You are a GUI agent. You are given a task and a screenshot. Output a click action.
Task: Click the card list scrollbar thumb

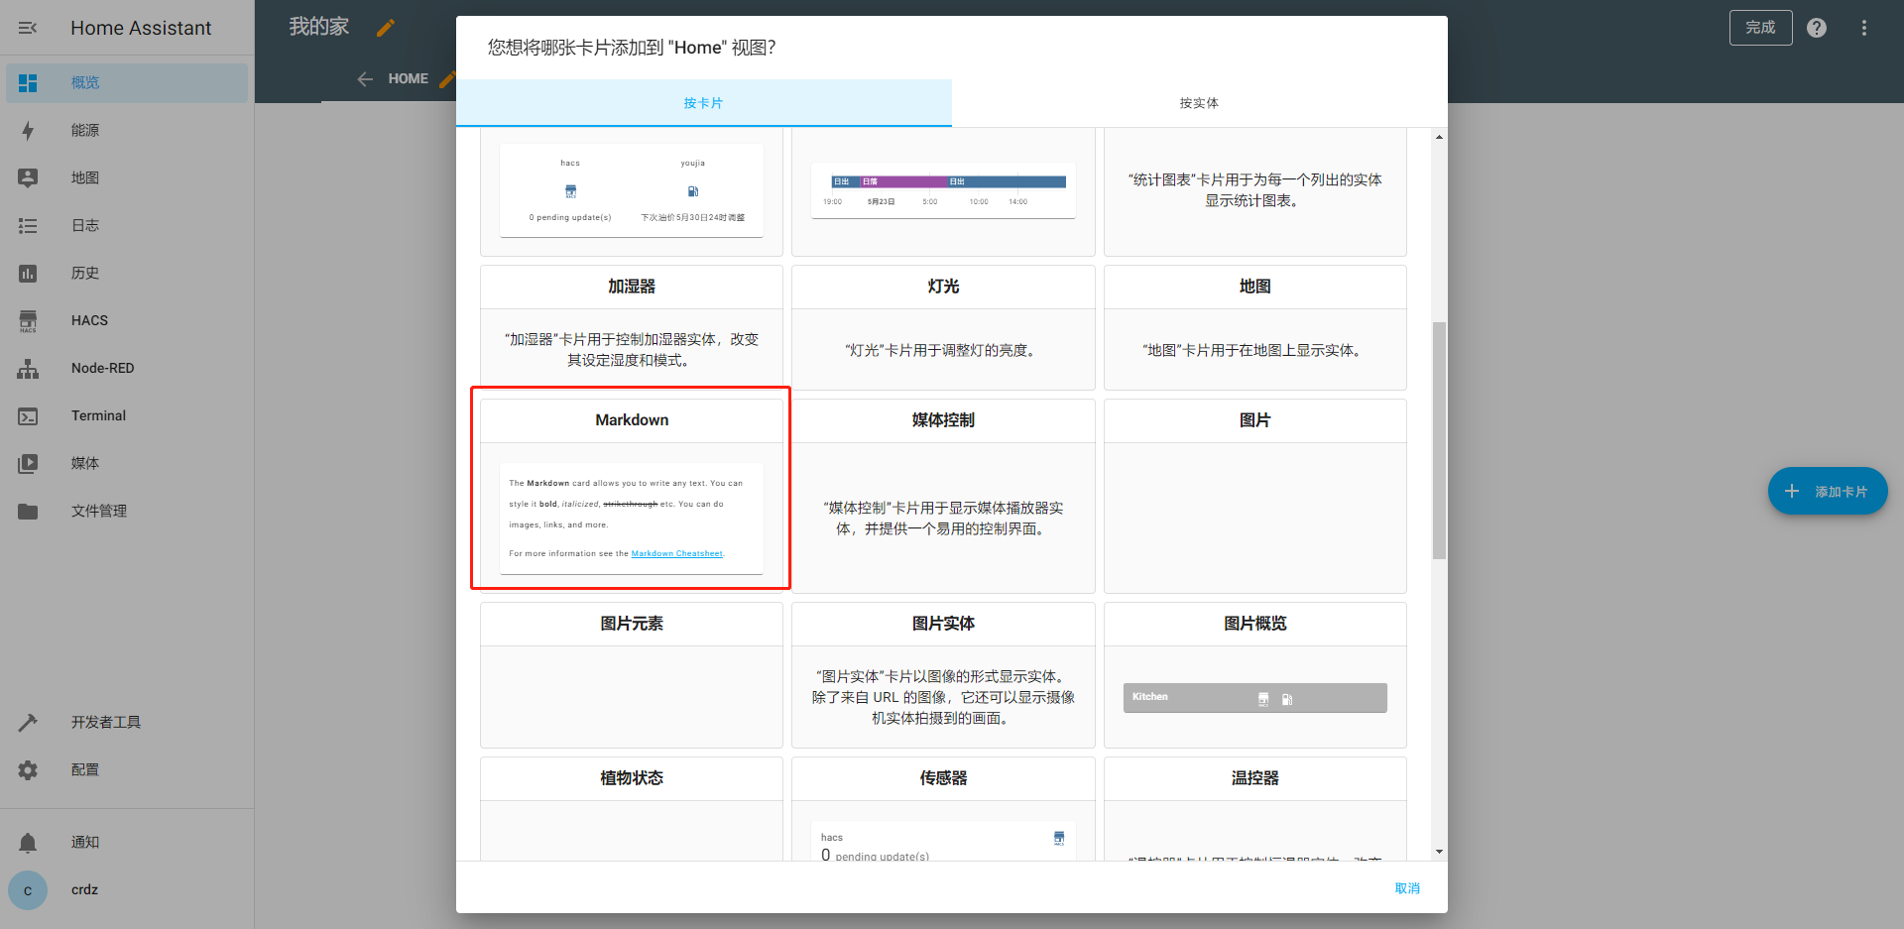pos(1439,440)
